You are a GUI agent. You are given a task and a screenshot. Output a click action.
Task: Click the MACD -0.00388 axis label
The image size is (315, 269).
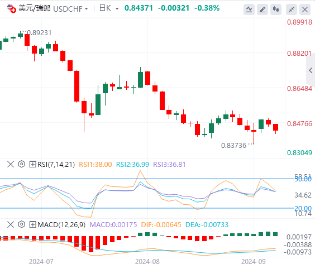(298, 244)
